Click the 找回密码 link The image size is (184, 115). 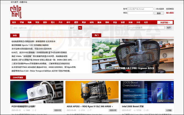[x=170, y=9]
